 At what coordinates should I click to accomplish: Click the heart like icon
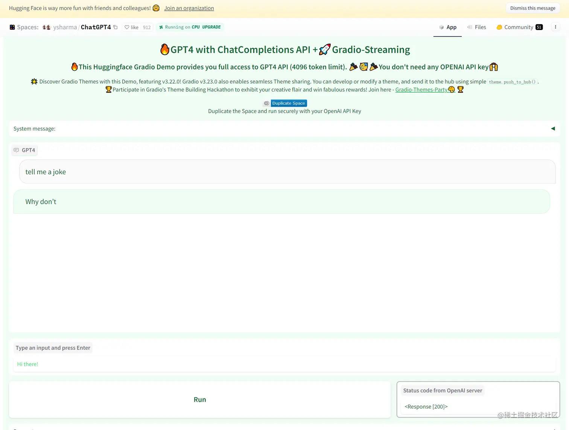[127, 27]
